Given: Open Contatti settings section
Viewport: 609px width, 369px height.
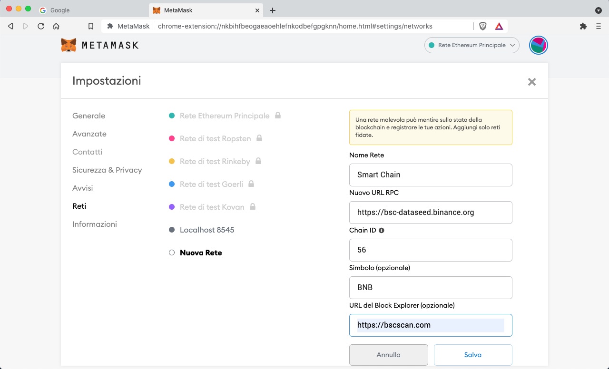Looking at the screenshot, I should 87,152.
